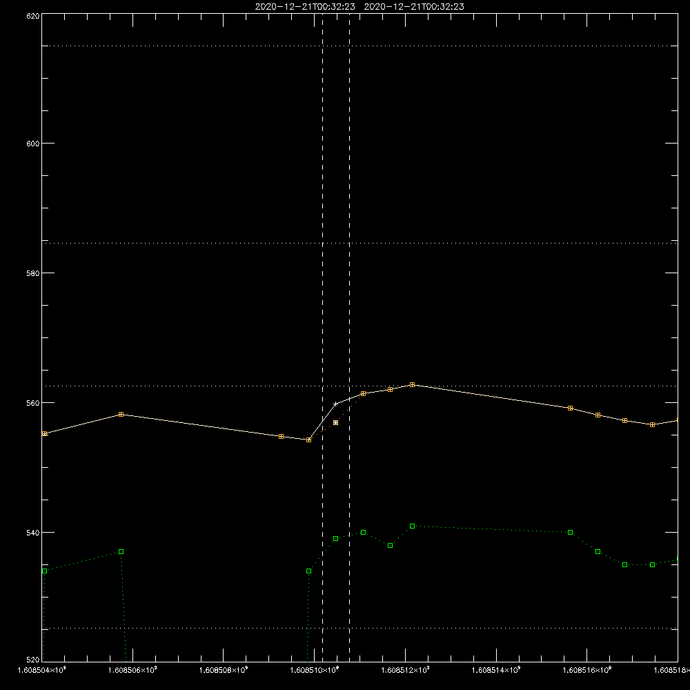
Task: Click the left title timestamp 2020-12-21T00:32:23
Action: tap(305, 7)
